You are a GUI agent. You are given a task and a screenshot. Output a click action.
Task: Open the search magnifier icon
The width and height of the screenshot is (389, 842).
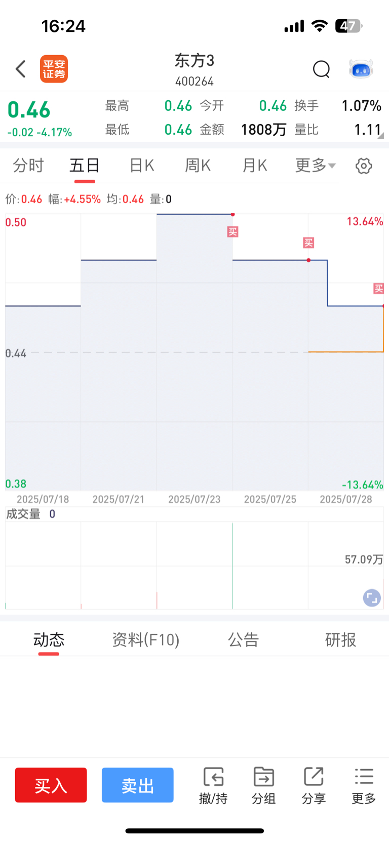click(321, 69)
